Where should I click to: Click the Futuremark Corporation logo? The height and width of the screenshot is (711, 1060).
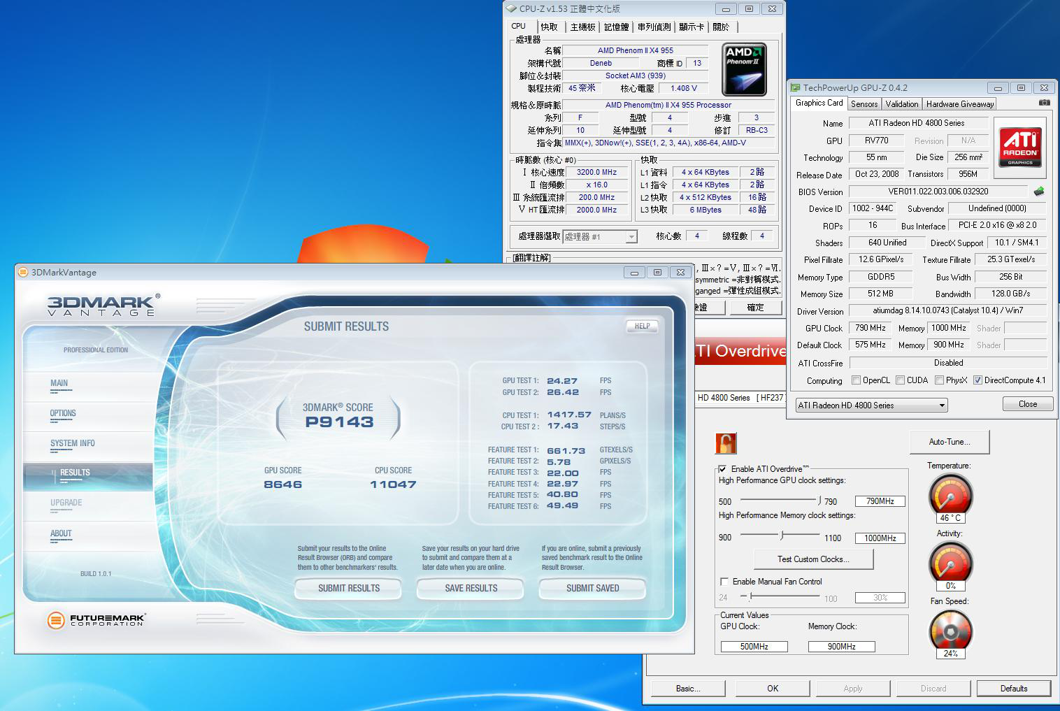tap(96, 620)
